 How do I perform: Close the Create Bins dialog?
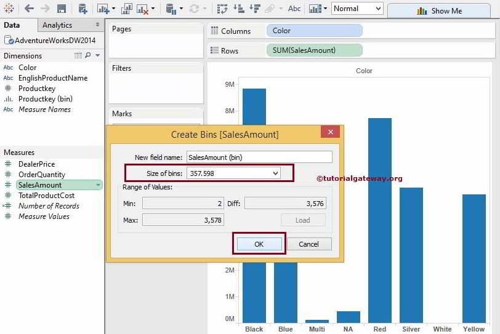pos(330,132)
